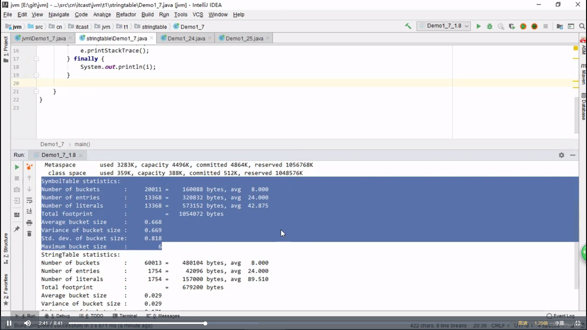Click the Search Everywhere magnifier icon
The width and height of the screenshot is (587, 330).
point(582,27)
